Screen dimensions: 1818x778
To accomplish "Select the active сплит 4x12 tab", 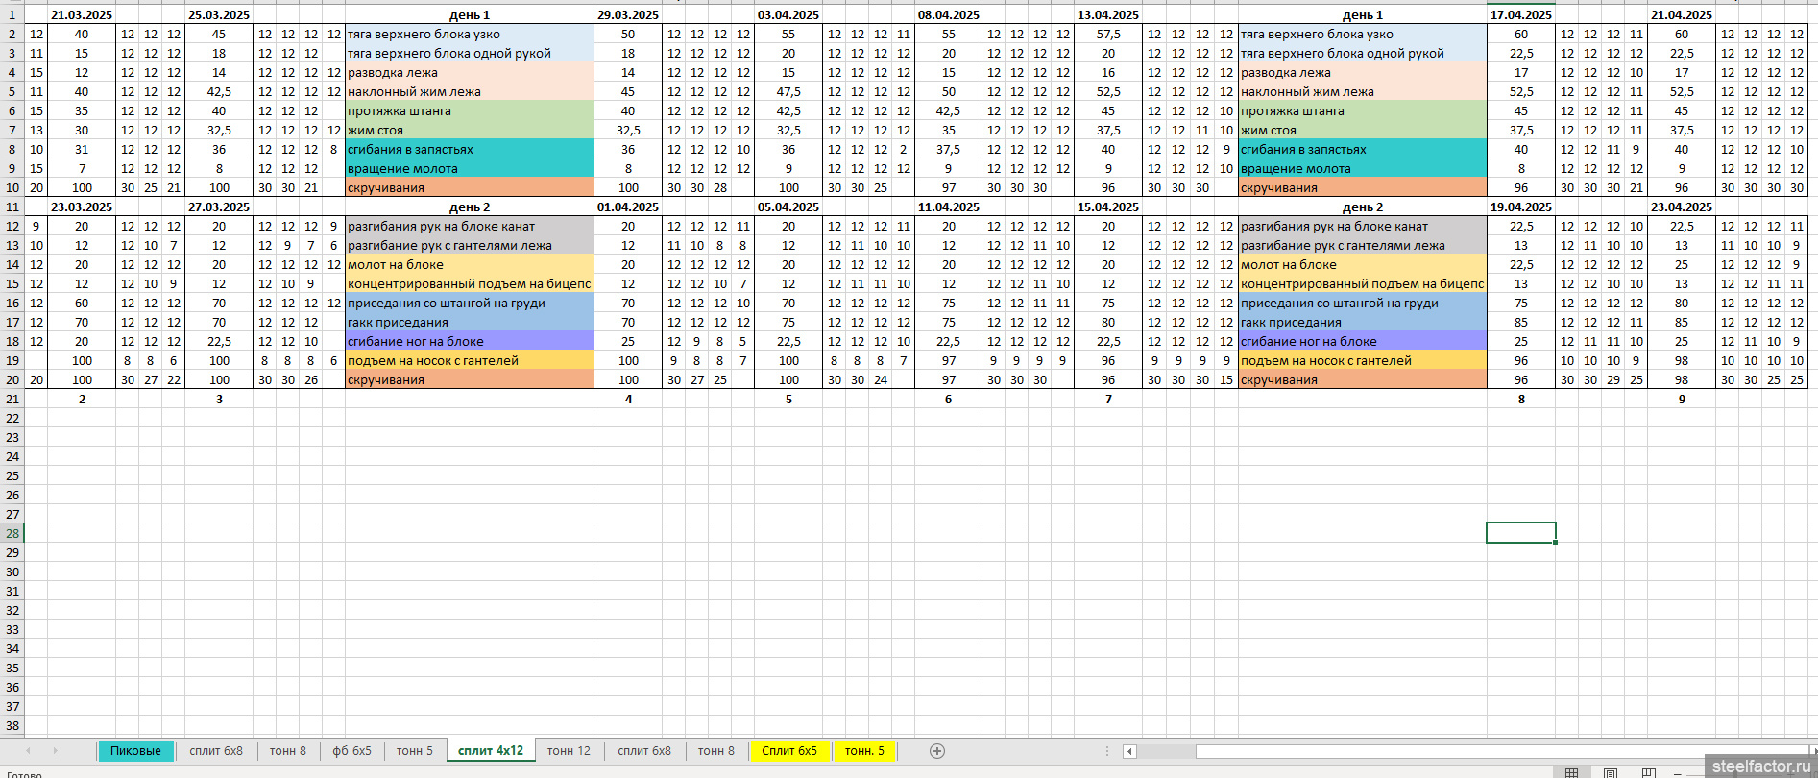I will pyautogui.click(x=491, y=751).
